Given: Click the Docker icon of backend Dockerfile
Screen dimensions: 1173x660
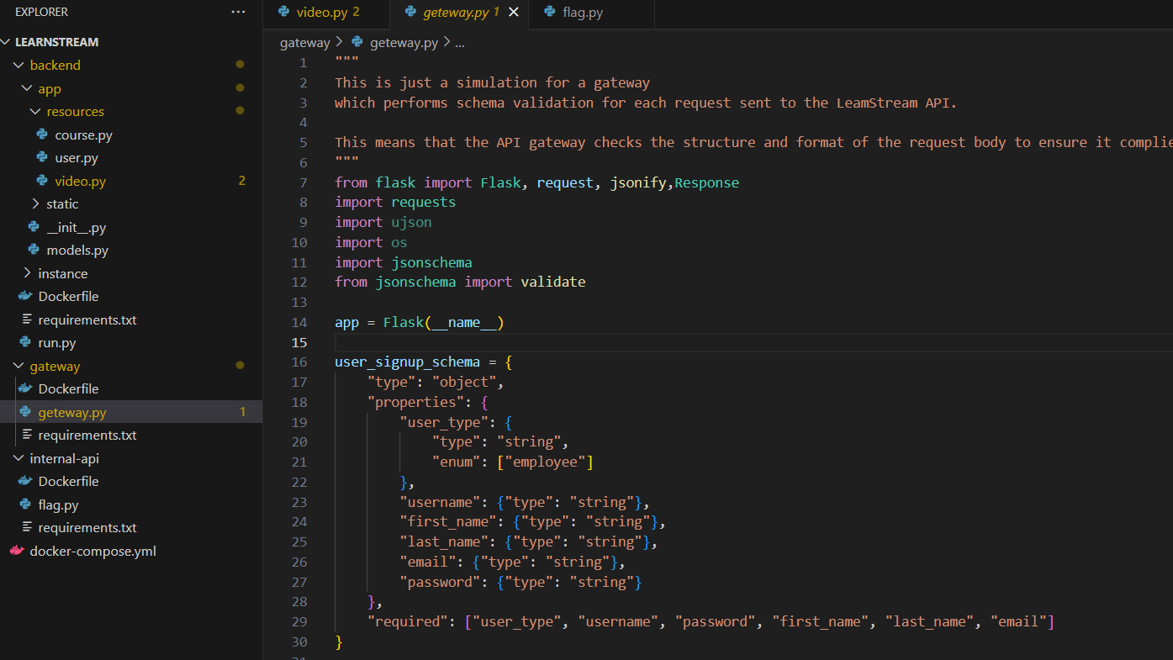Looking at the screenshot, I should click(25, 296).
